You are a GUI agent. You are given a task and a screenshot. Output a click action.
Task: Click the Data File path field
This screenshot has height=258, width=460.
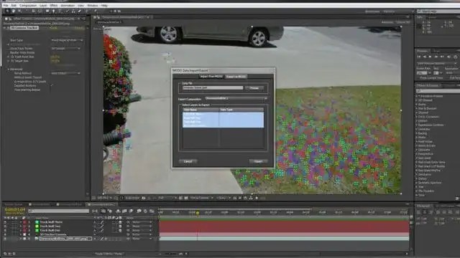point(213,87)
